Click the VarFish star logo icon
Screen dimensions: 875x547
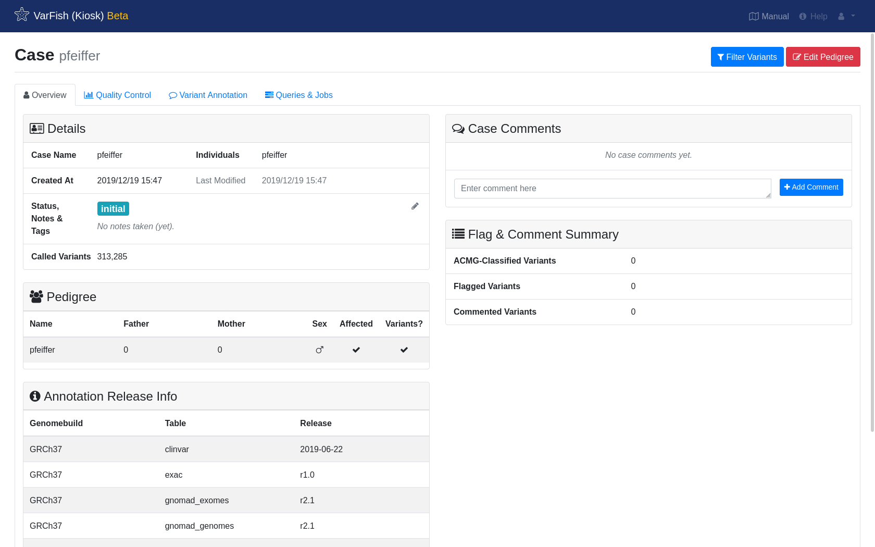tap(22, 15)
